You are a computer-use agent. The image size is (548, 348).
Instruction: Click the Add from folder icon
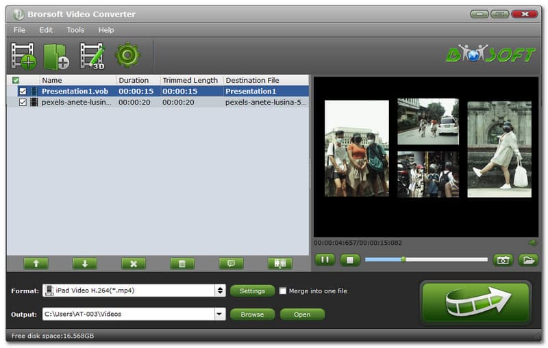tap(56, 56)
